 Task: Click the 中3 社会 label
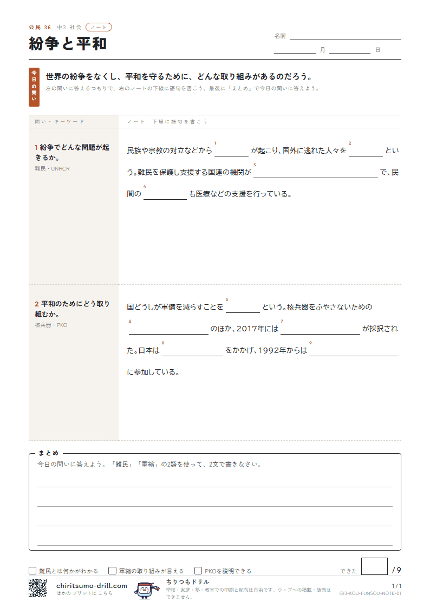tap(69, 28)
